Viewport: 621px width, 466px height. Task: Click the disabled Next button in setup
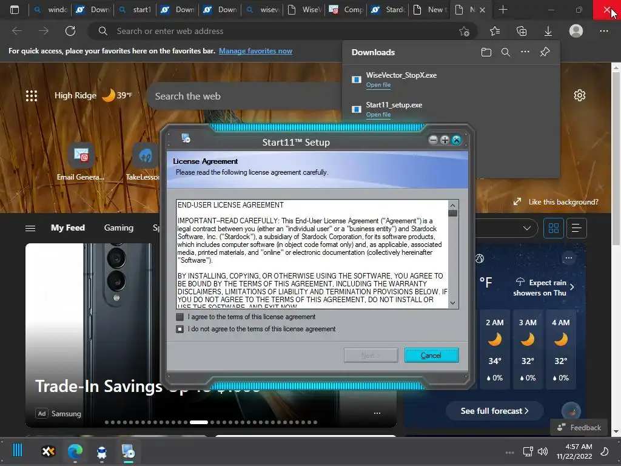pyautogui.click(x=371, y=356)
